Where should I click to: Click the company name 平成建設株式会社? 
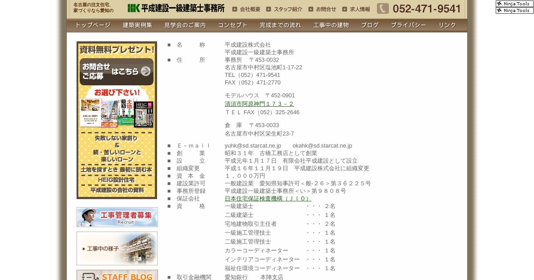(248, 45)
